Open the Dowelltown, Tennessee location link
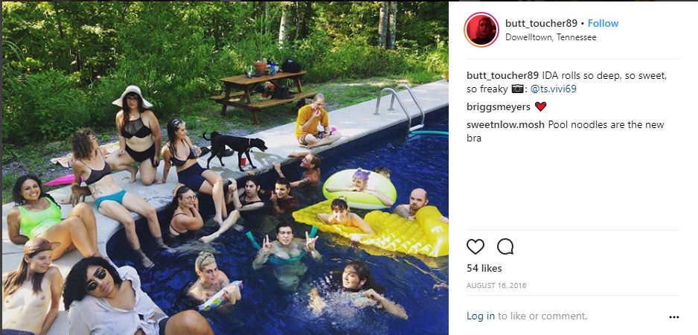The width and height of the screenshot is (698, 335). tap(551, 37)
